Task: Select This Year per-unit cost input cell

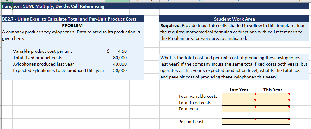Action: (273, 121)
